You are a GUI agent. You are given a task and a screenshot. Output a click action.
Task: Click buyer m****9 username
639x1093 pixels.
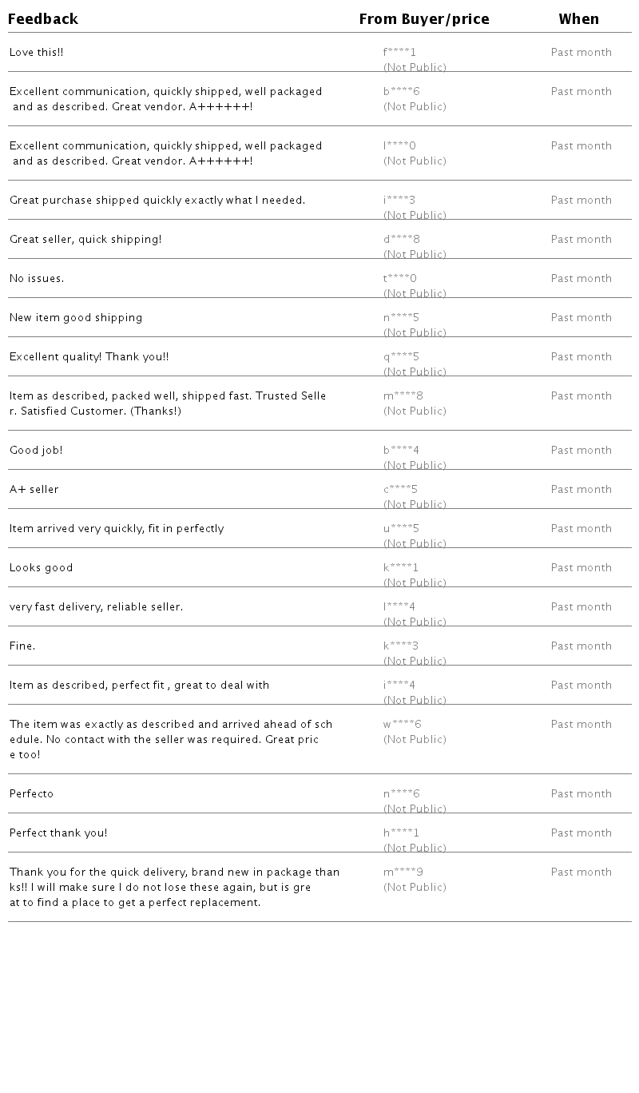coord(403,872)
